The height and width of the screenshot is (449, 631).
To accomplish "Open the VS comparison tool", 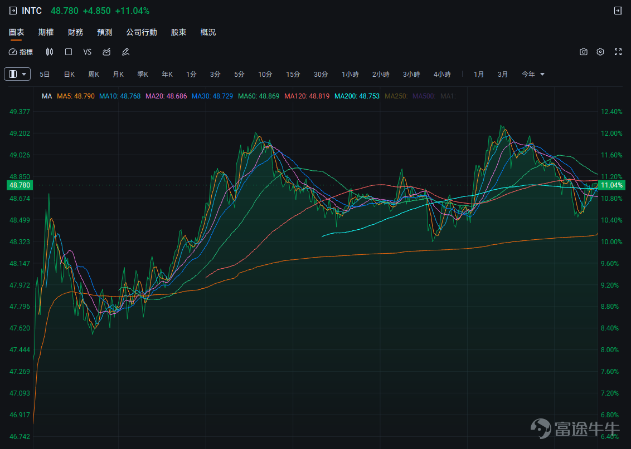I will coord(88,52).
